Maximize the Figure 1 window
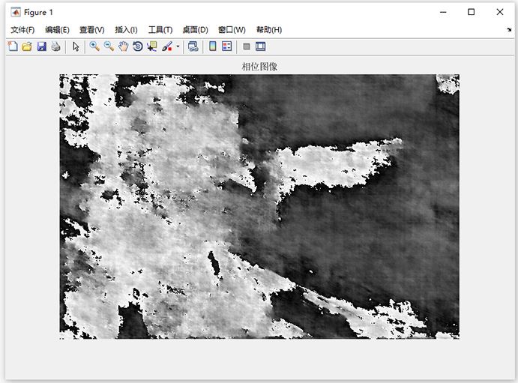 472,12
